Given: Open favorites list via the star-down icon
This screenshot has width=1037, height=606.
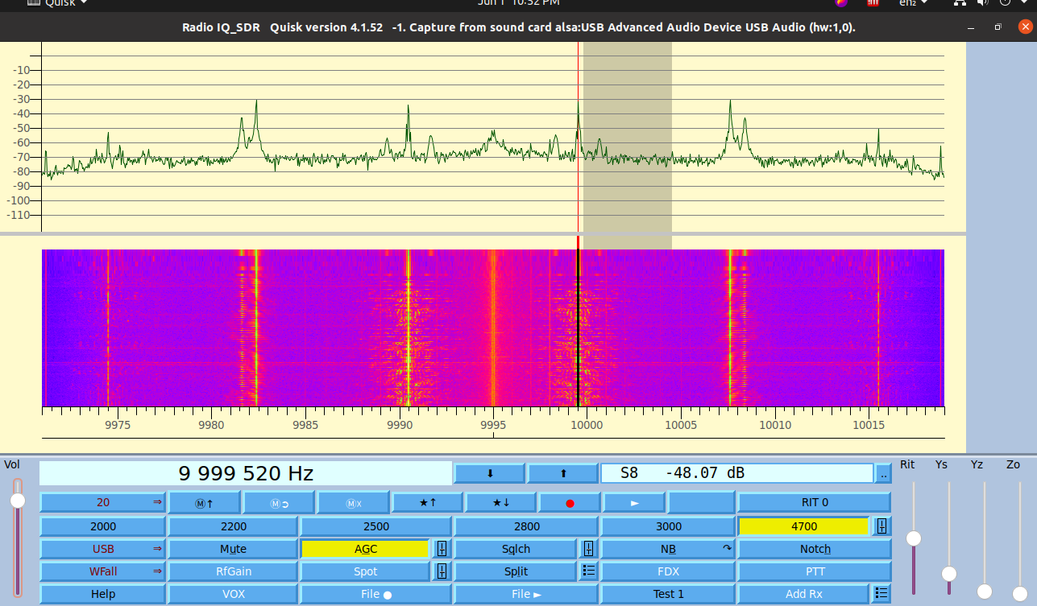Looking at the screenshot, I should (x=499, y=501).
